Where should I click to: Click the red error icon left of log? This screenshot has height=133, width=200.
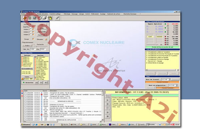pyautogui.click(x=22, y=96)
